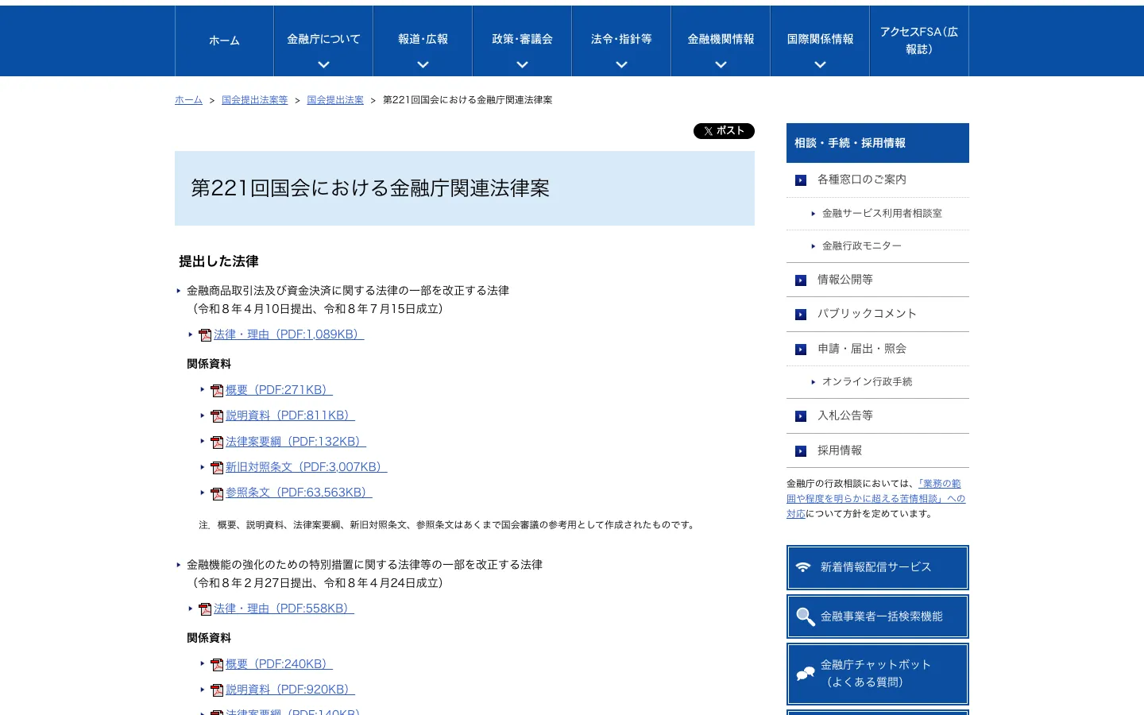Image resolution: width=1144 pixels, height=715 pixels.
Task: Go to ホーム in the top navigation
Action: [x=224, y=41]
